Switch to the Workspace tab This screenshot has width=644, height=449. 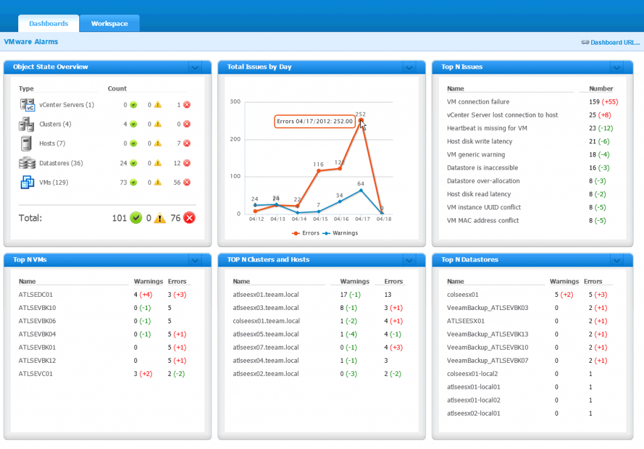[109, 23]
